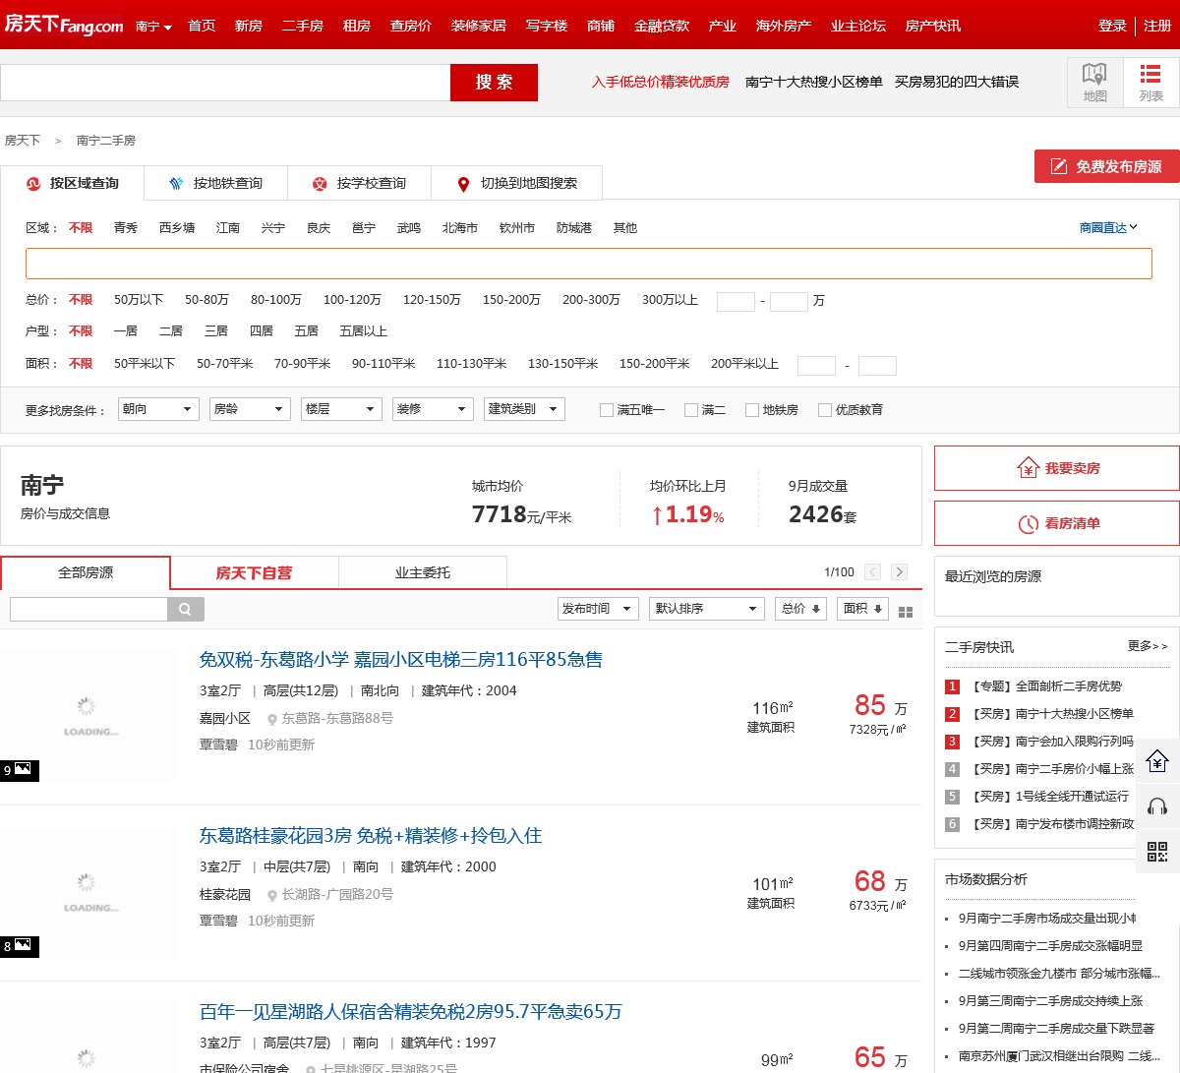
Task: Enable the 满五唯一 checkbox
Action: (607, 410)
